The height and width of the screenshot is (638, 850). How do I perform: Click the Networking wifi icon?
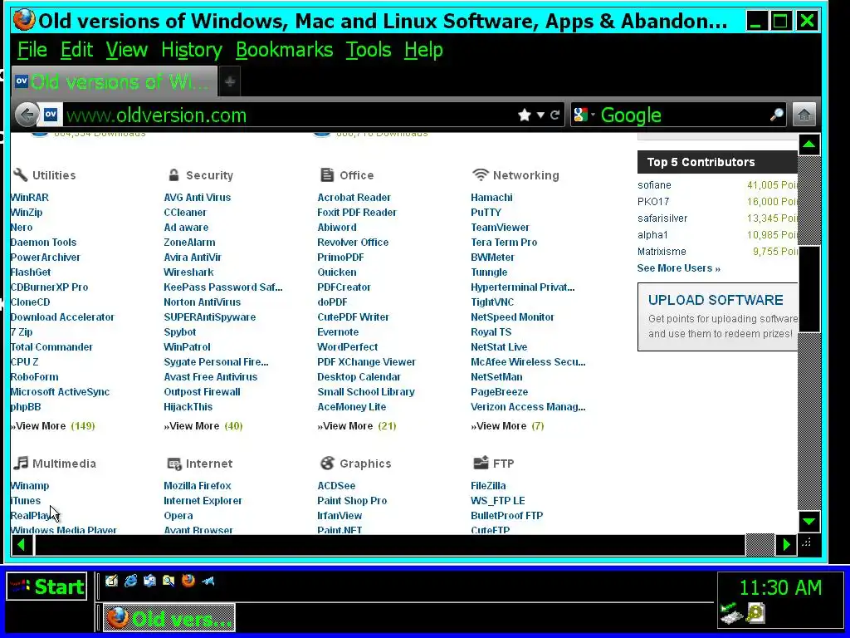pyautogui.click(x=481, y=174)
